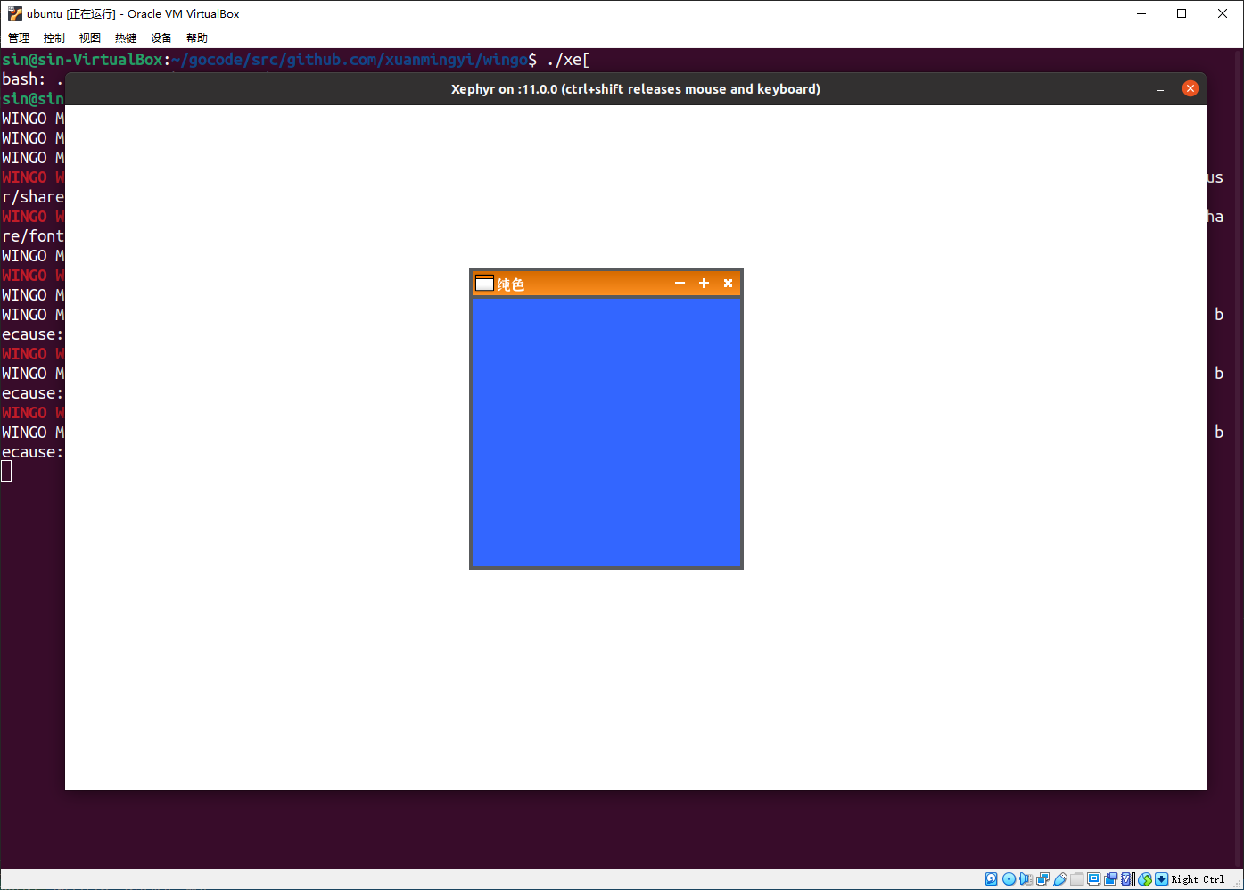Click the Xephyr on :11.0.0 title text
This screenshot has height=890, width=1244.
tap(636, 89)
